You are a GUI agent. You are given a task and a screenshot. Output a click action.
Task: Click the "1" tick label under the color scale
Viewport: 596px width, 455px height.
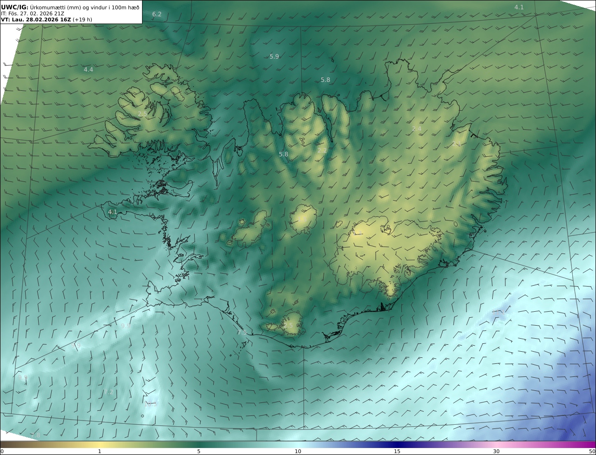(x=100, y=451)
